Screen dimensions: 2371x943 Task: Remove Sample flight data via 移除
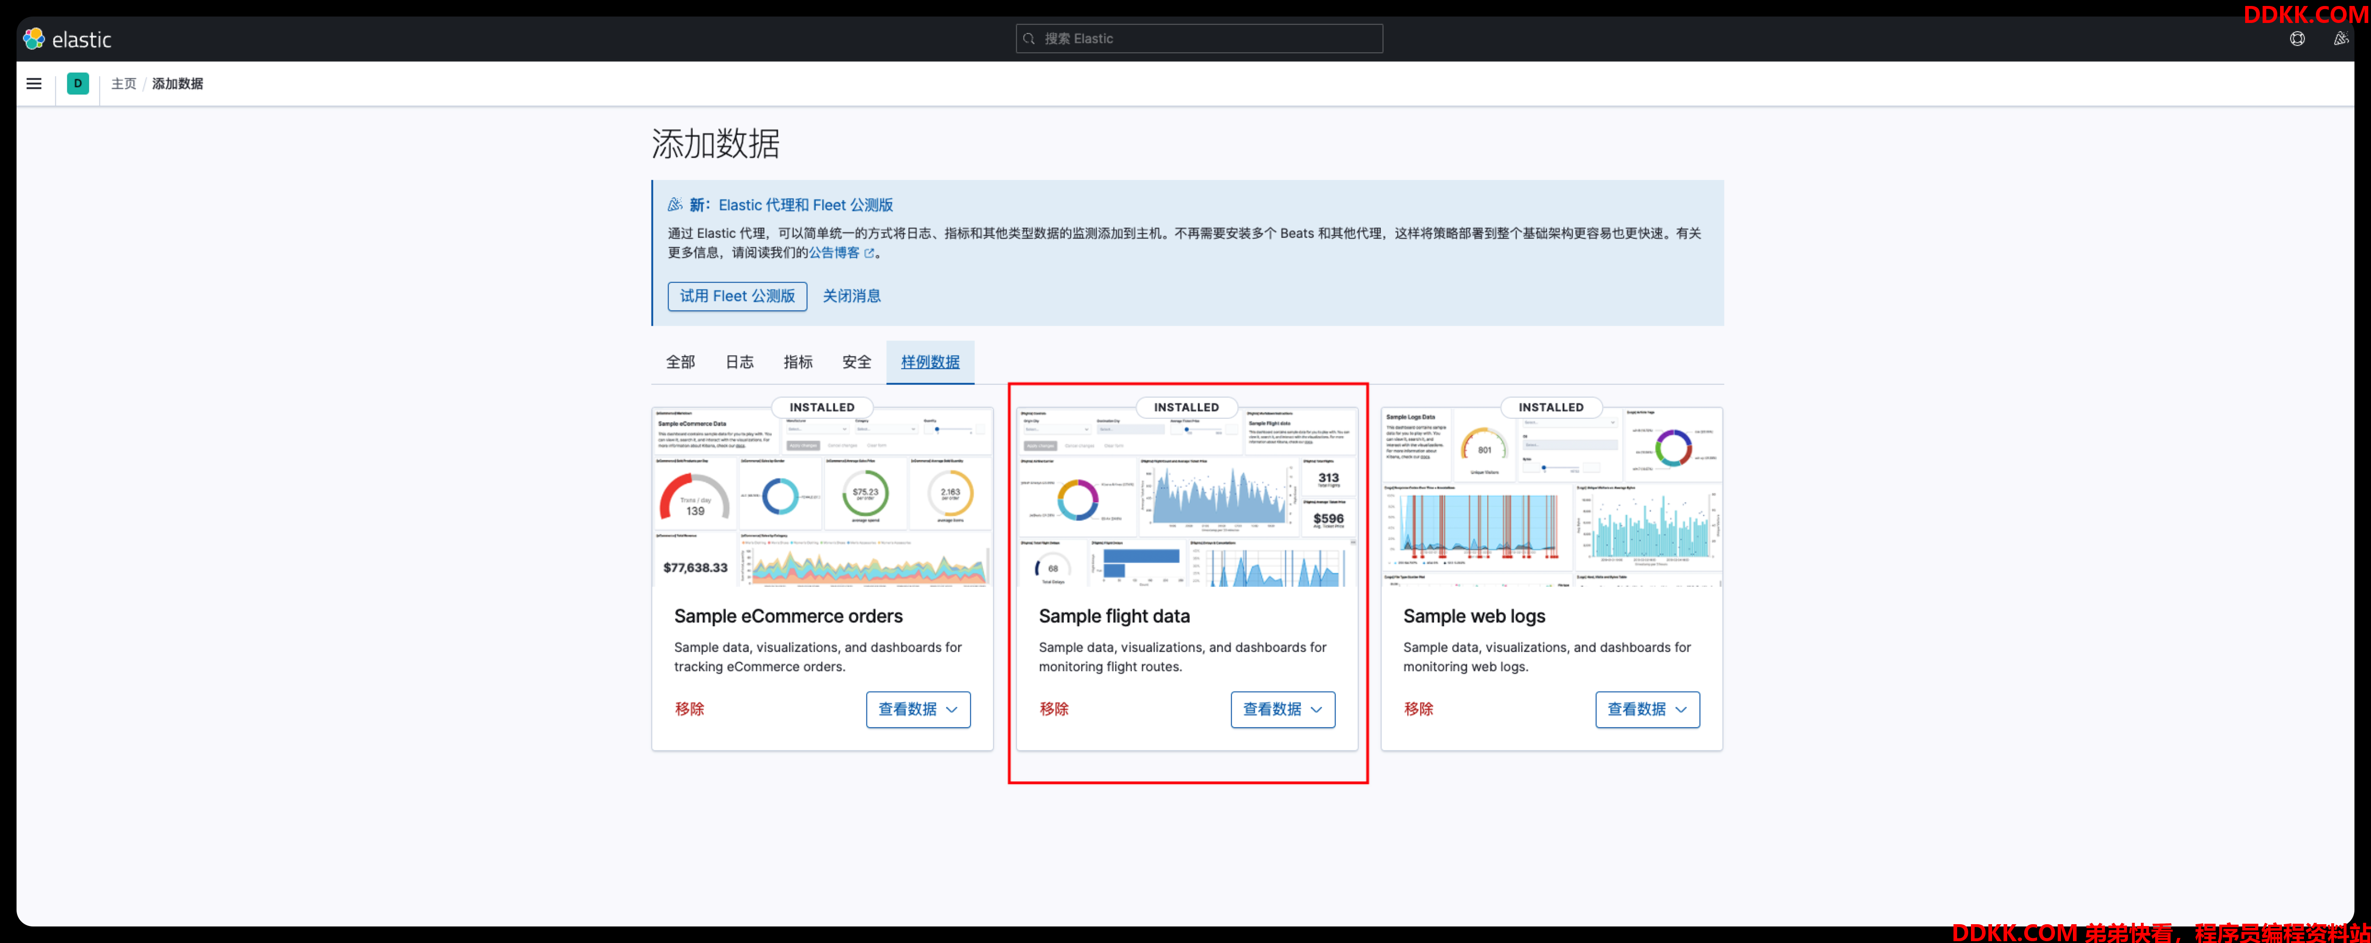pos(1054,709)
